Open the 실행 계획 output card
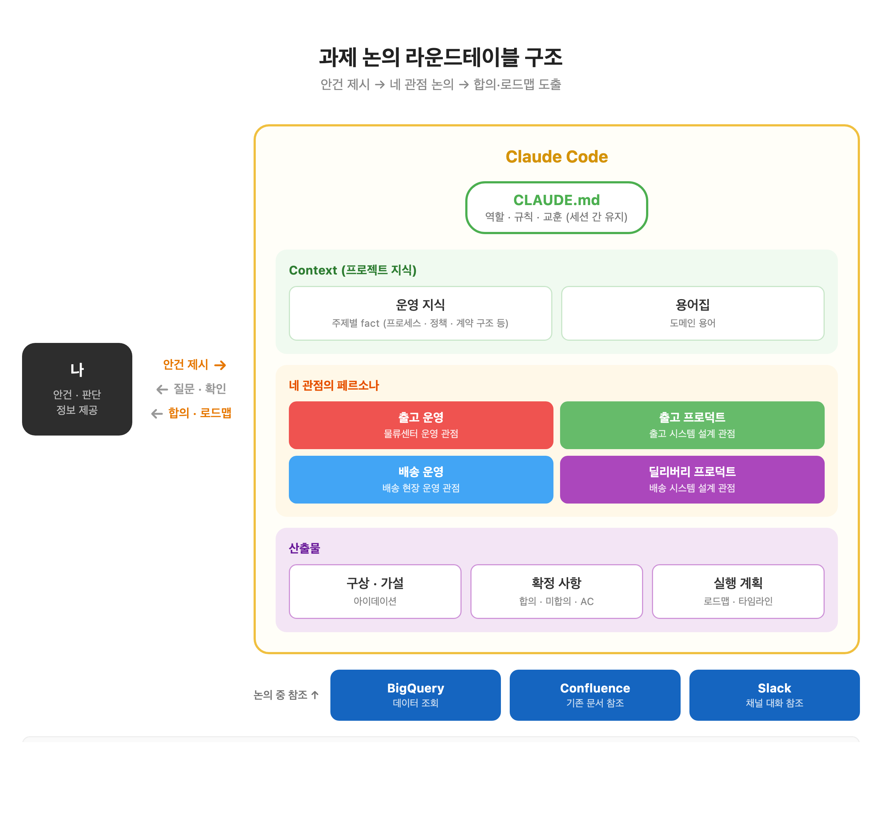 point(738,591)
